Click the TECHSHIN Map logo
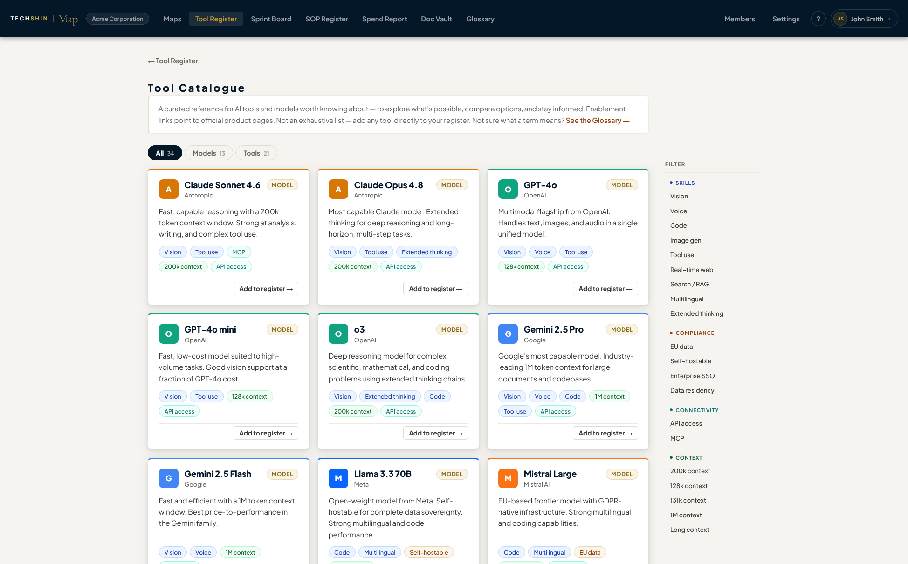The image size is (908, 564). tap(44, 19)
